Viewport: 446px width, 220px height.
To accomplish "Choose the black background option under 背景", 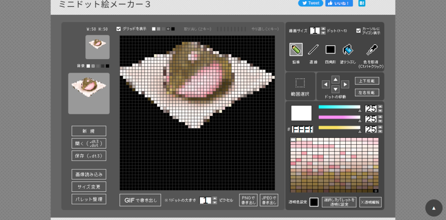I will click(x=108, y=66).
